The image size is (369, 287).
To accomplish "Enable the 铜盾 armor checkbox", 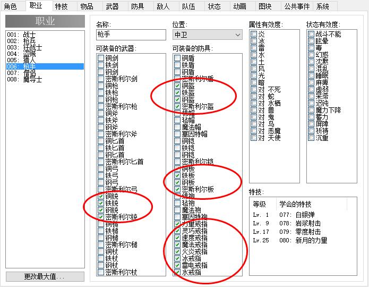I will (x=177, y=58).
